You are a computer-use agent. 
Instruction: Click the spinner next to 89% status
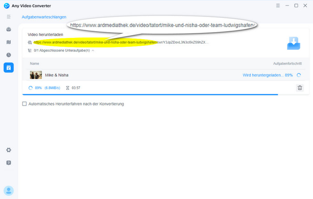299,75
